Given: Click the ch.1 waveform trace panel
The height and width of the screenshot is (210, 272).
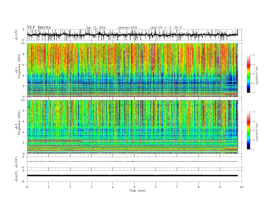Looking at the screenshot, I should [135, 35].
